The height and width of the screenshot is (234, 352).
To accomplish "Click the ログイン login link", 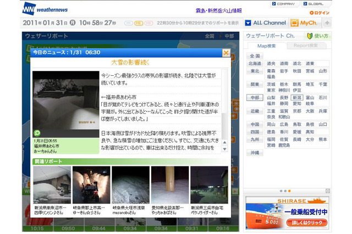I will pos(320,13).
